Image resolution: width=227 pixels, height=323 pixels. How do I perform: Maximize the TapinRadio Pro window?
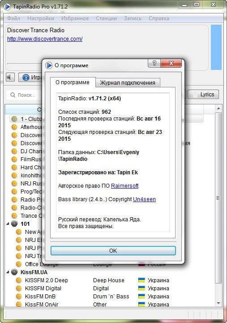tap(197, 4)
